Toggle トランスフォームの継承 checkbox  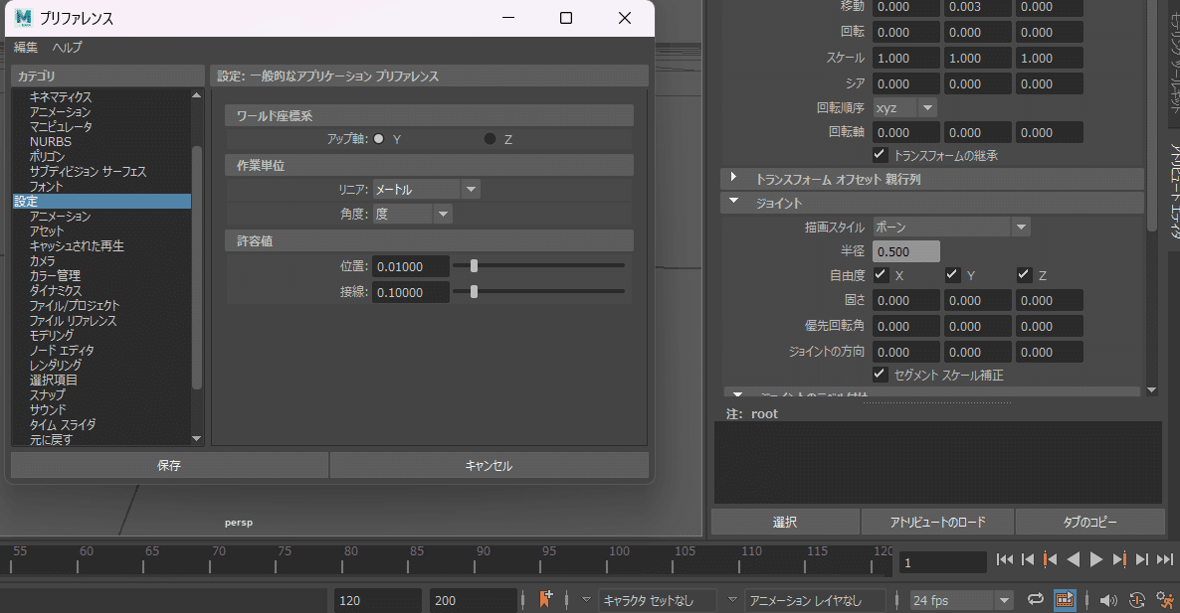tap(880, 155)
